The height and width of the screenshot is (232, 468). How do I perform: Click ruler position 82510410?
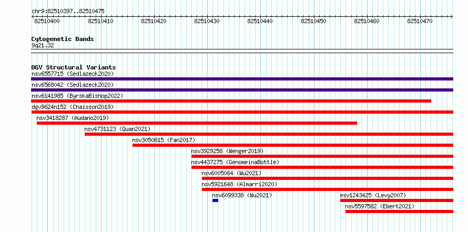[101, 21]
